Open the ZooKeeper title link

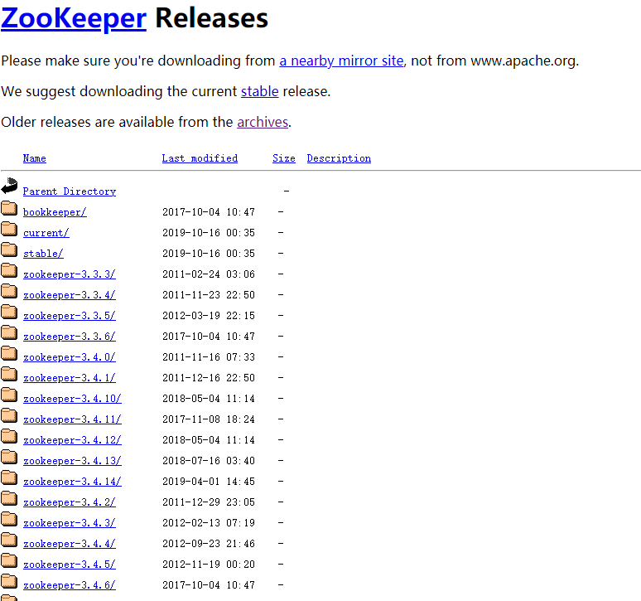coord(74,19)
